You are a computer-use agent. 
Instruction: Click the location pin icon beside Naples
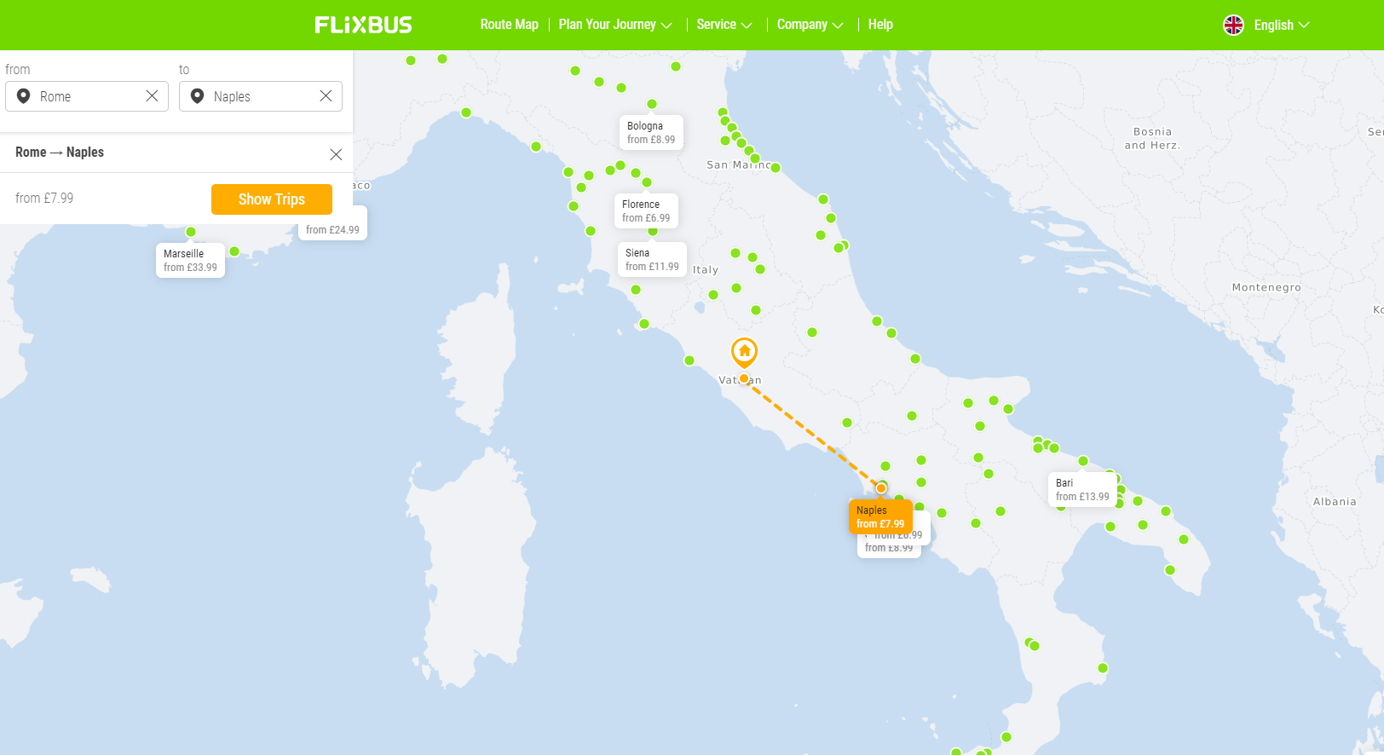click(x=197, y=96)
